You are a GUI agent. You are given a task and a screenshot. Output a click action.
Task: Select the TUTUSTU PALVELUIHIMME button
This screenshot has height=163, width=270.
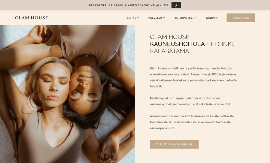point(174,144)
